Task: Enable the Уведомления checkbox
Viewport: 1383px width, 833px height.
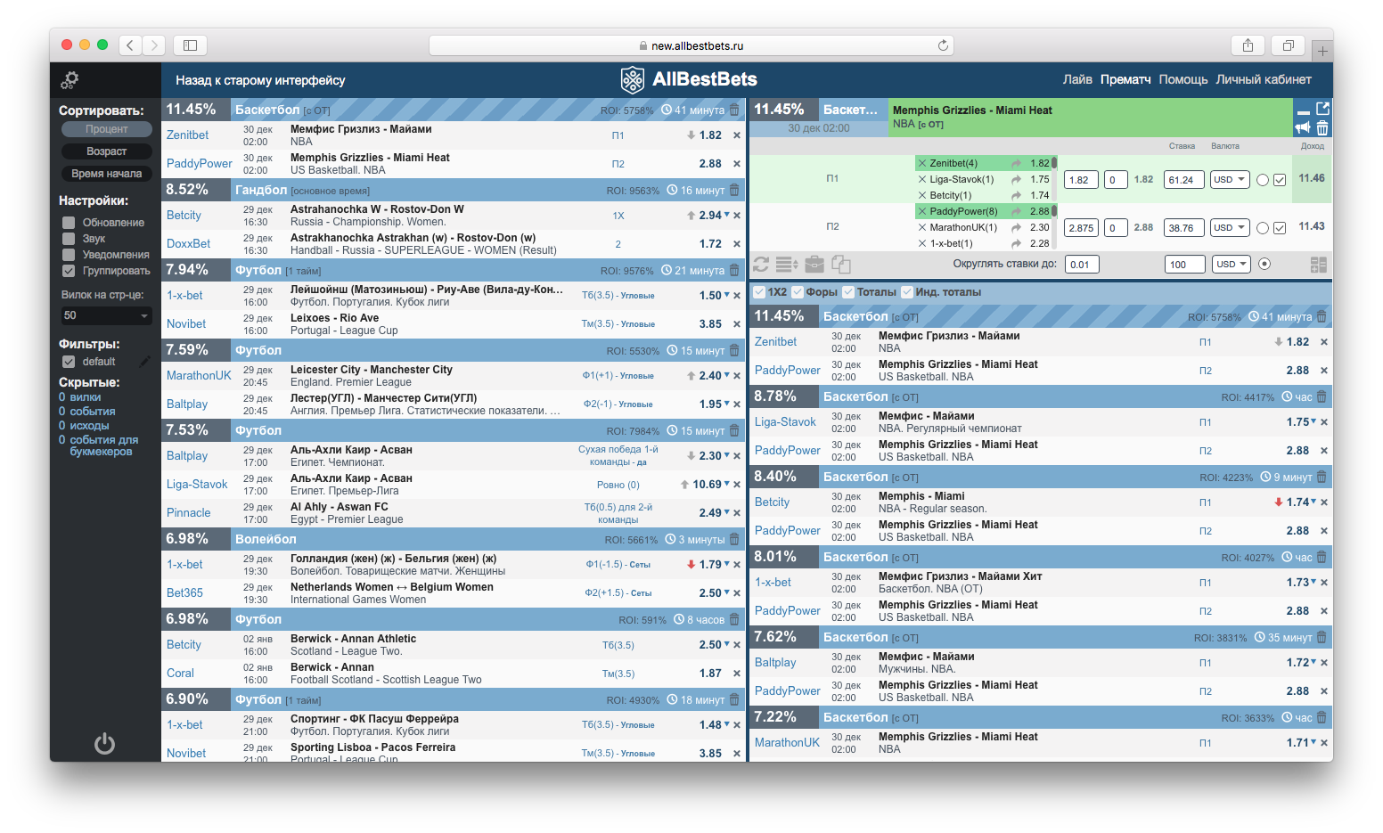Action: click(x=69, y=255)
